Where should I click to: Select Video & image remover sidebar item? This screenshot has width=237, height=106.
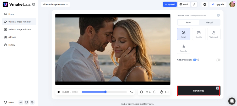click(19, 22)
